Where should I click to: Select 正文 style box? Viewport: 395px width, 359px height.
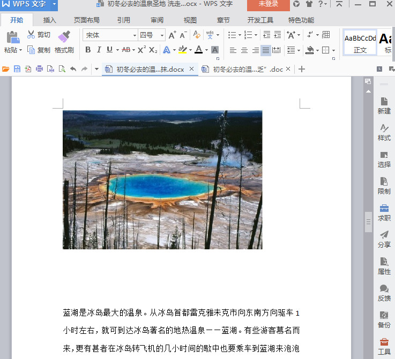coord(360,43)
